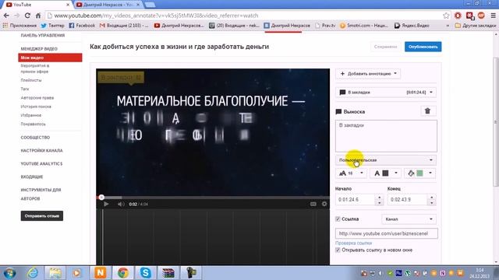499x280 pixels.
Task: Toggle captions icon in player
Action: [x=313, y=204]
